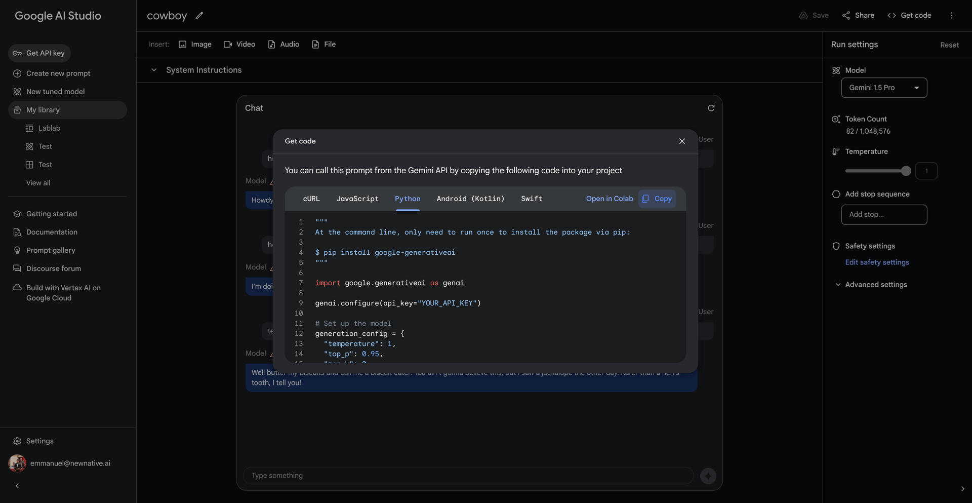Screen dimensions: 972x503
Task: Insert an Audio file
Action: [283, 45]
